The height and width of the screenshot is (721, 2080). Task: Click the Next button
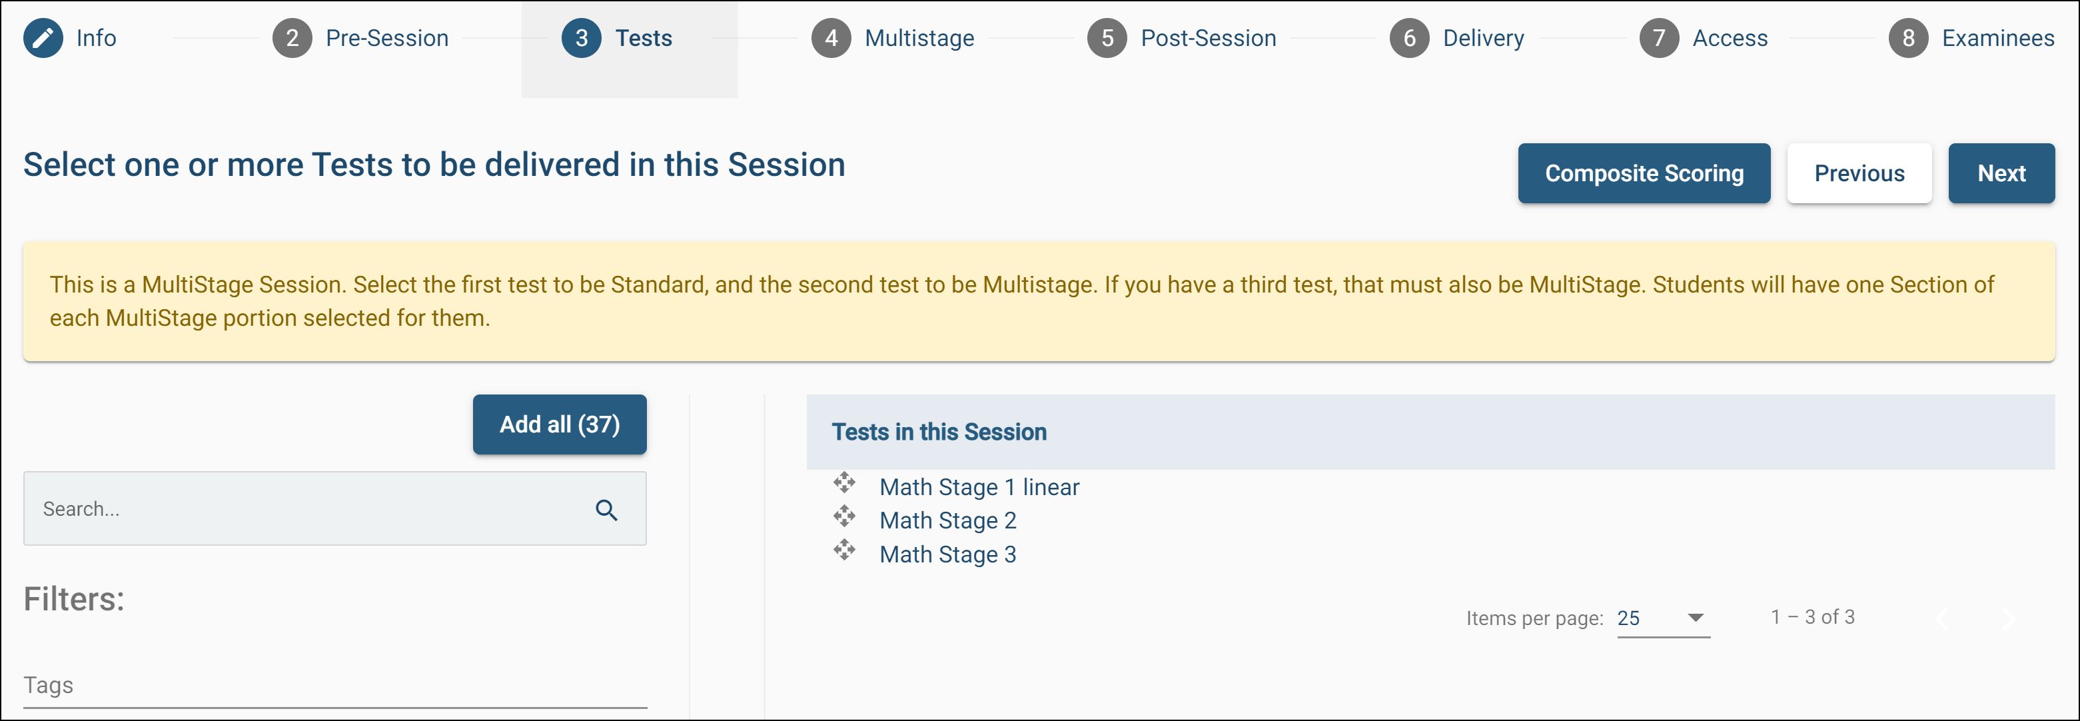click(2001, 174)
